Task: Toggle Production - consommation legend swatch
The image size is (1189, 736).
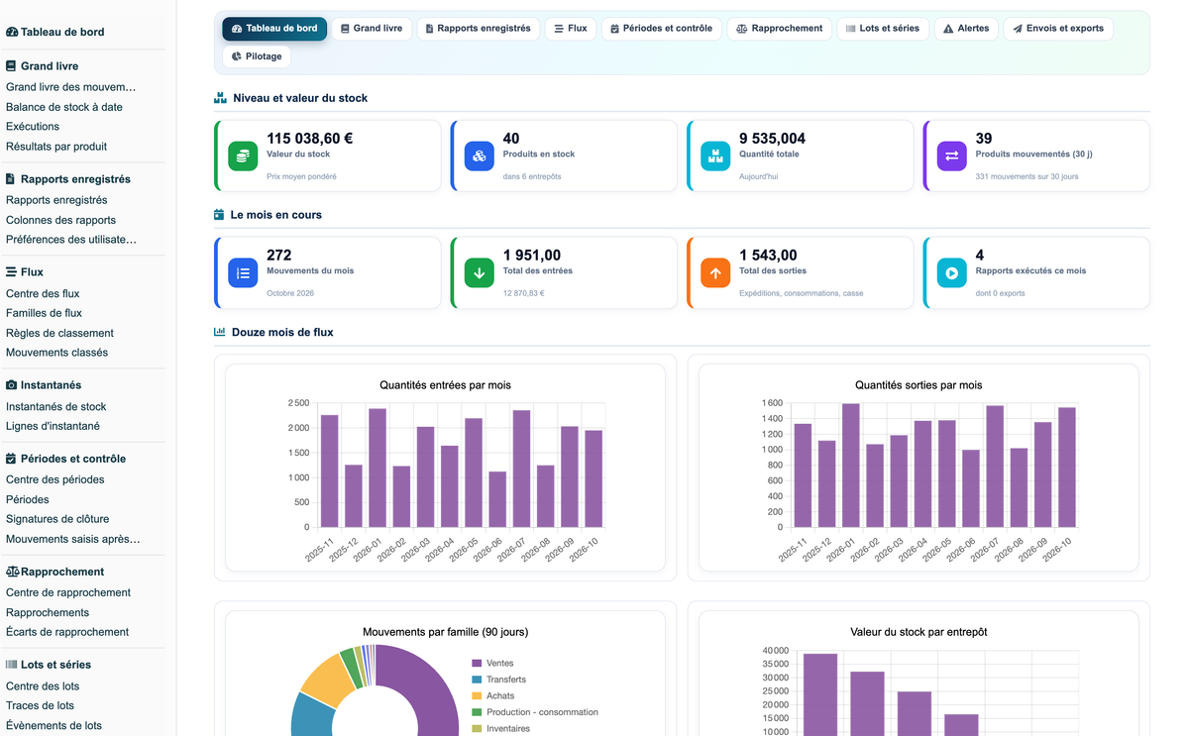Action: (x=477, y=712)
